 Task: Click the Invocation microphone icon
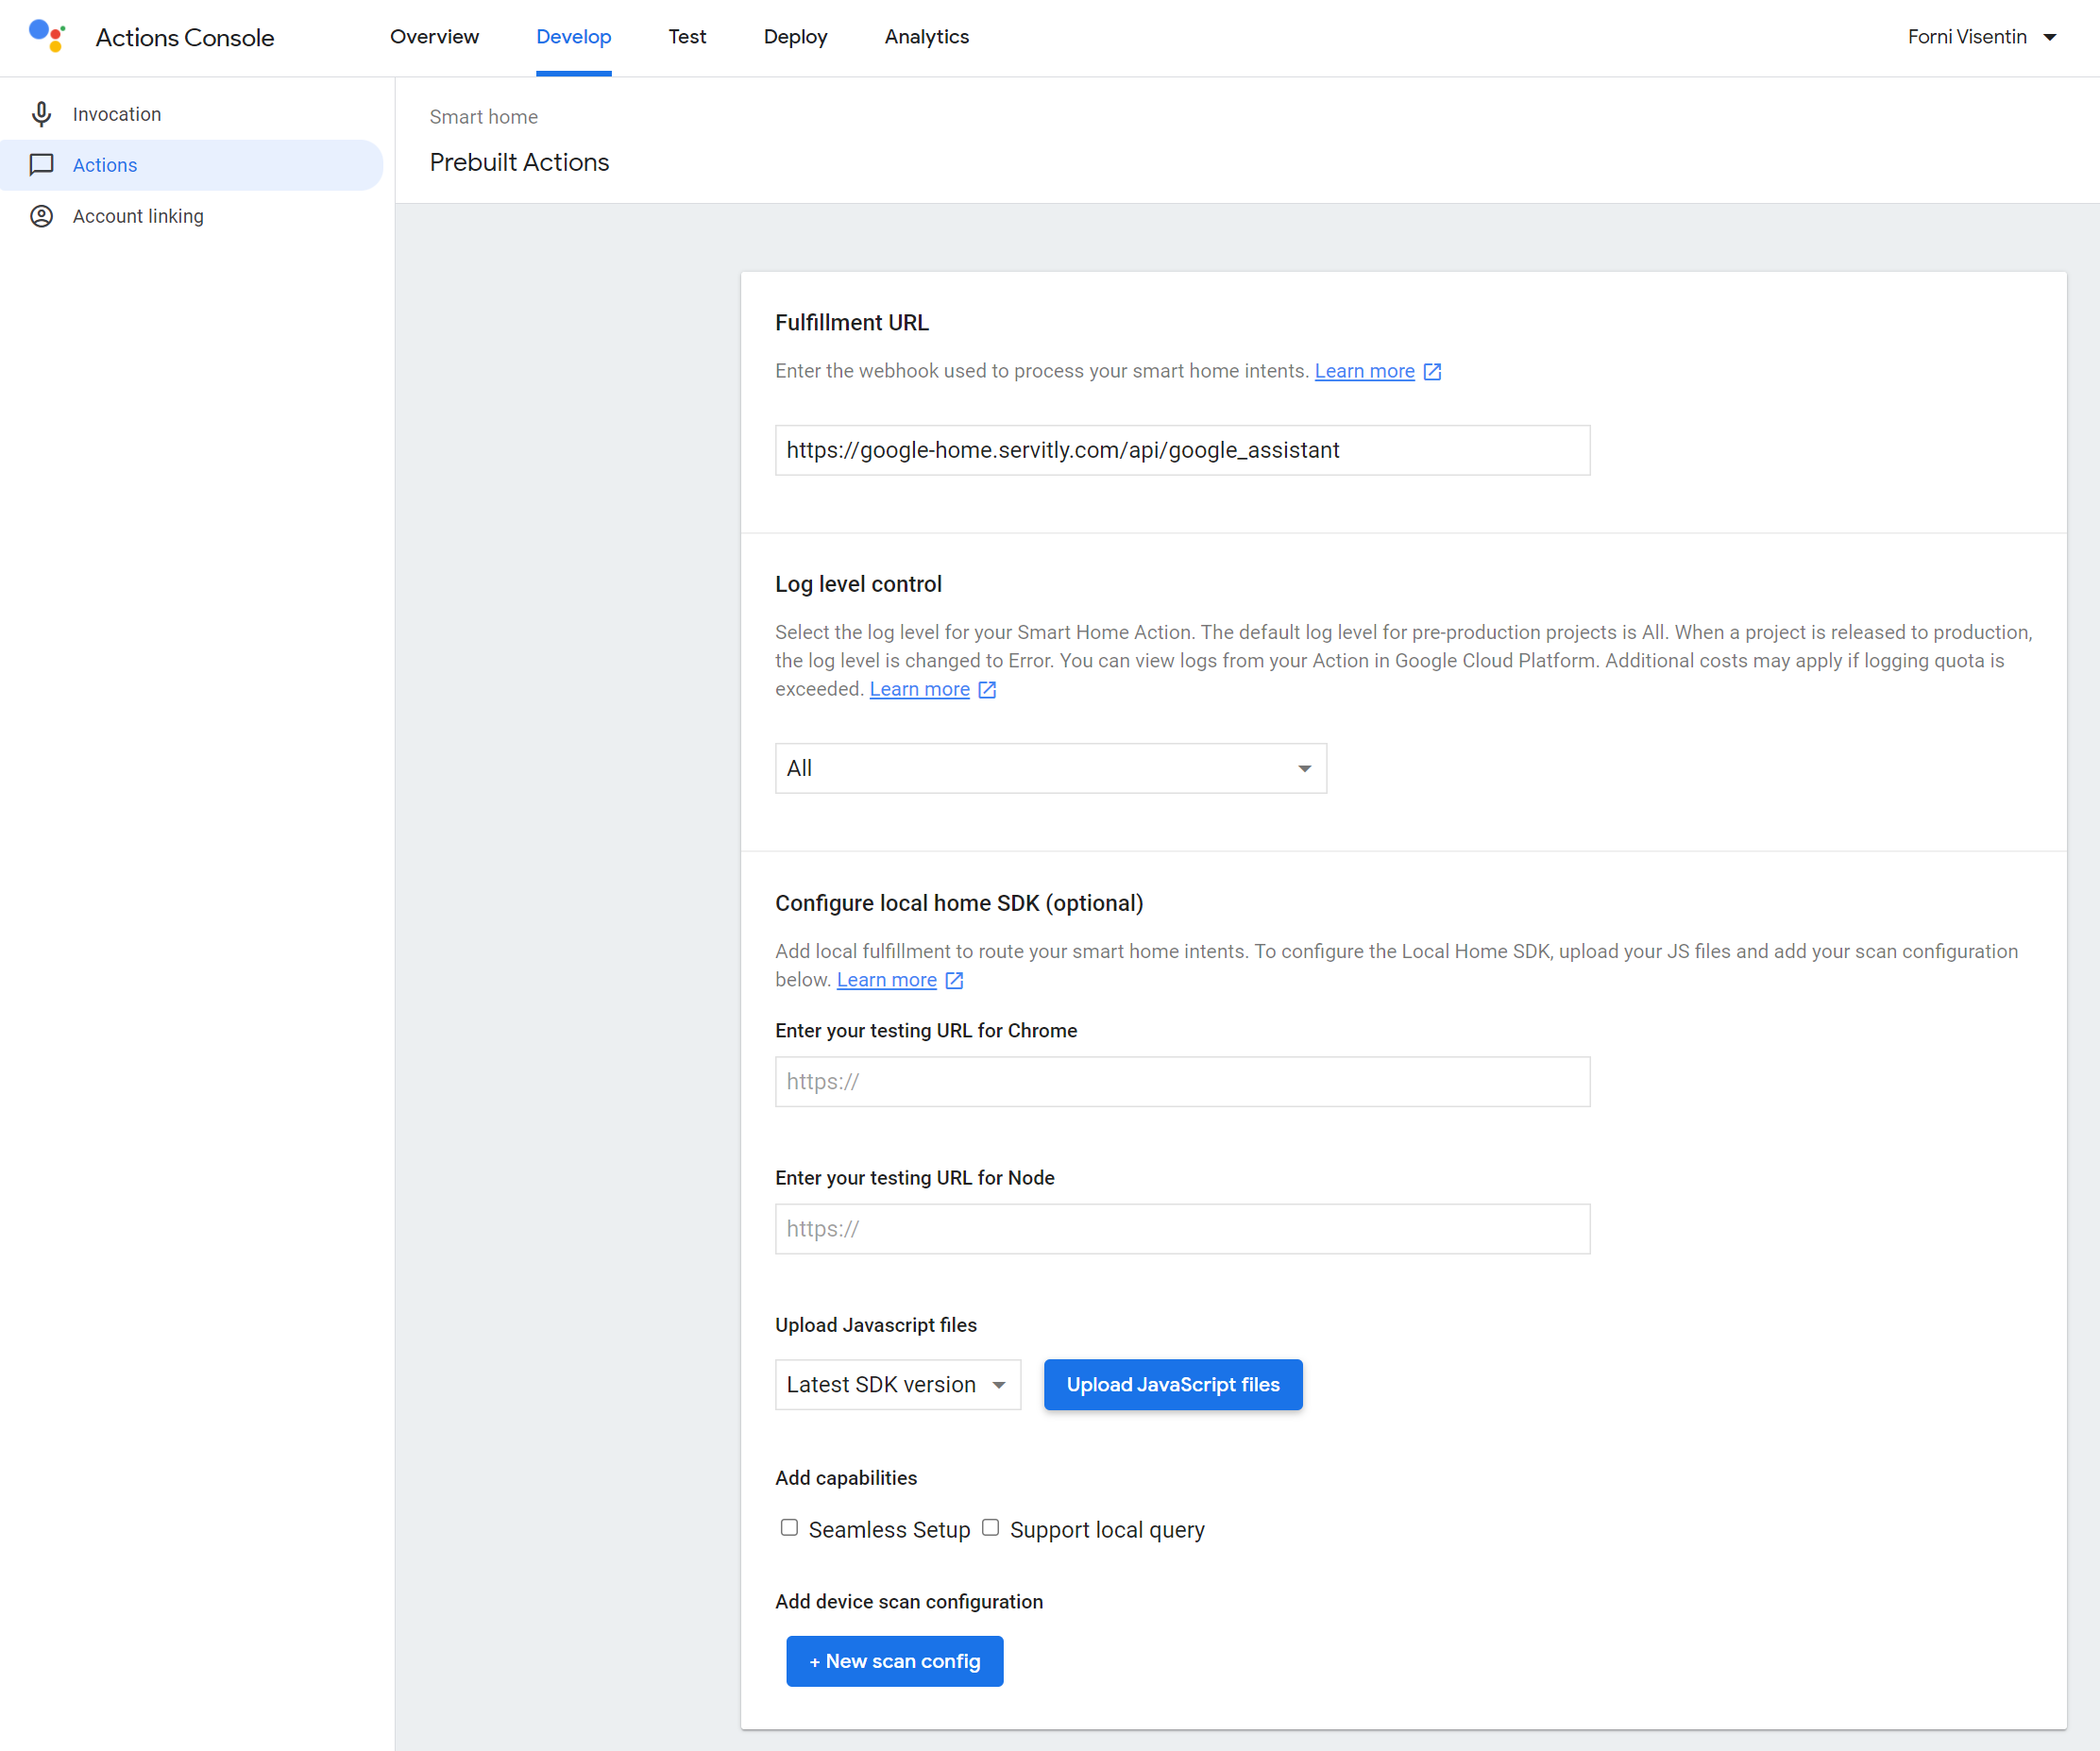pyautogui.click(x=41, y=114)
